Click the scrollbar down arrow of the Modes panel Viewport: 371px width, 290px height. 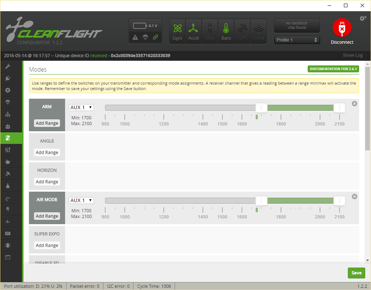point(367,260)
